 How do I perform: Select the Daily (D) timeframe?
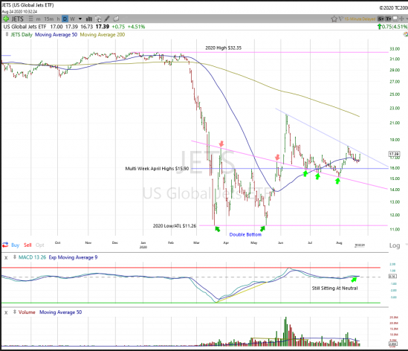(65, 19)
